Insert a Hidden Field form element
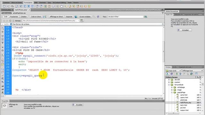205x115 pixels. [12, 6]
